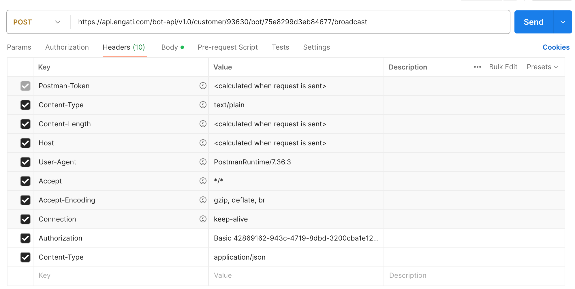Click the info icon beside Accept-Encoding header
Screen dimensions: 575x289
click(203, 200)
